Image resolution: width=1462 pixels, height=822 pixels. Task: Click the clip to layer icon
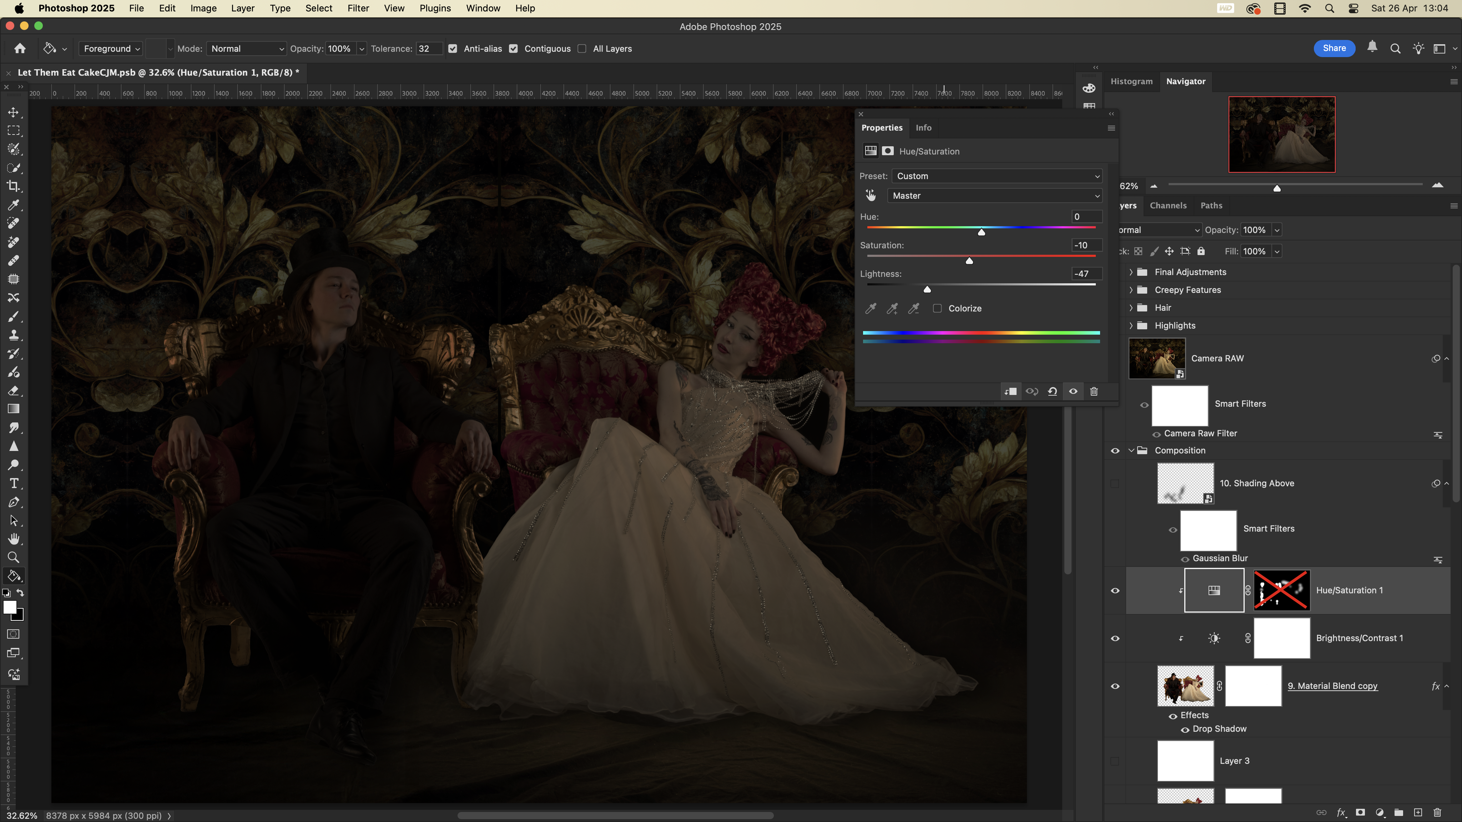[x=1010, y=391]
